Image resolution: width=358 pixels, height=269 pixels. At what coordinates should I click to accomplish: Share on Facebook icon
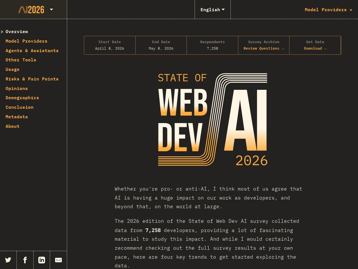(25, 260)
